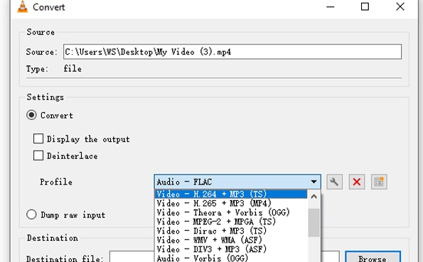Image resolution: width=423 pixels, height=262 pixels.
Task: Click the profile list scrollbar thumb
Action: [x=314, y=223]
